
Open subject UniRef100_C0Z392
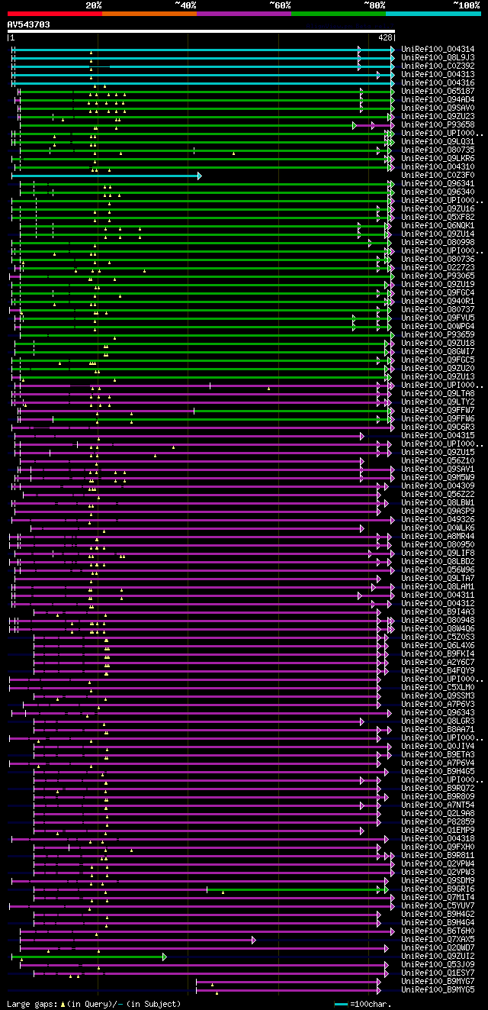(438, 66)
